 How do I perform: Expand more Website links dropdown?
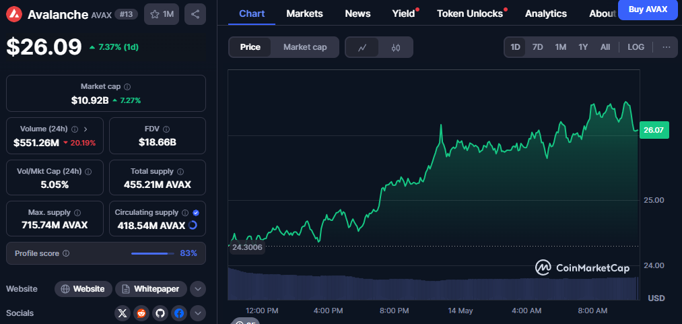pyautogui.click(x=198, y=289)
